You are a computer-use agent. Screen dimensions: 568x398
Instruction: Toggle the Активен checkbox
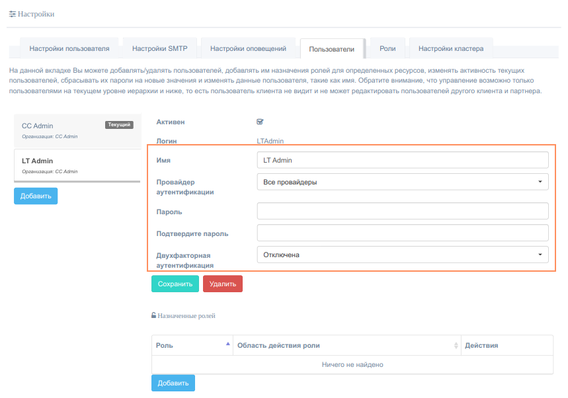coord(260,122)
